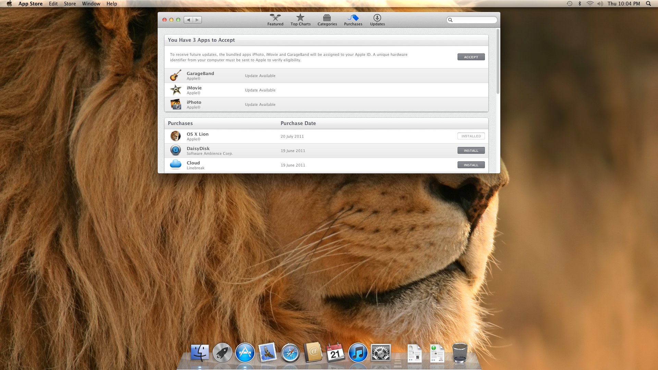
Task: Open Time Machine menu bar icon
Action: [569, 4]
